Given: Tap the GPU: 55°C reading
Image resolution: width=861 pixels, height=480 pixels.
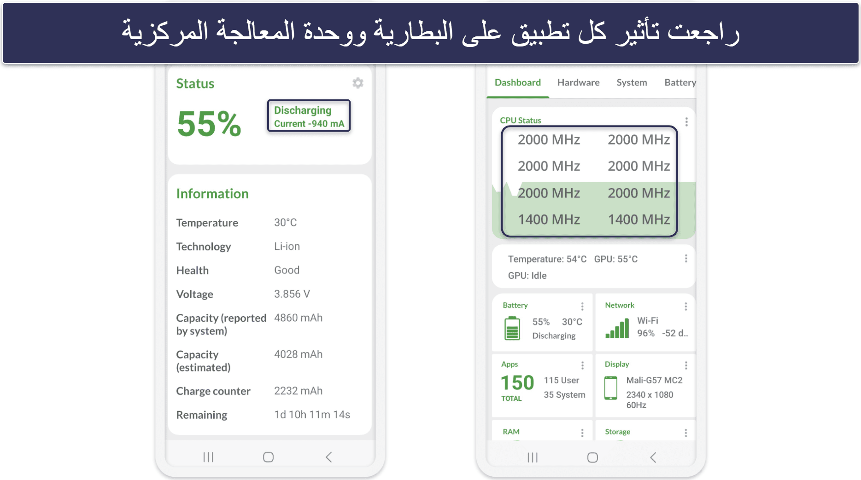Looking at the screenshot, I should click(x=616, y=259).
